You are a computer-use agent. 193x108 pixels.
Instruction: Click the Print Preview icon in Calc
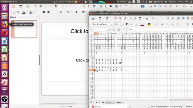click(x=125, y=18)
